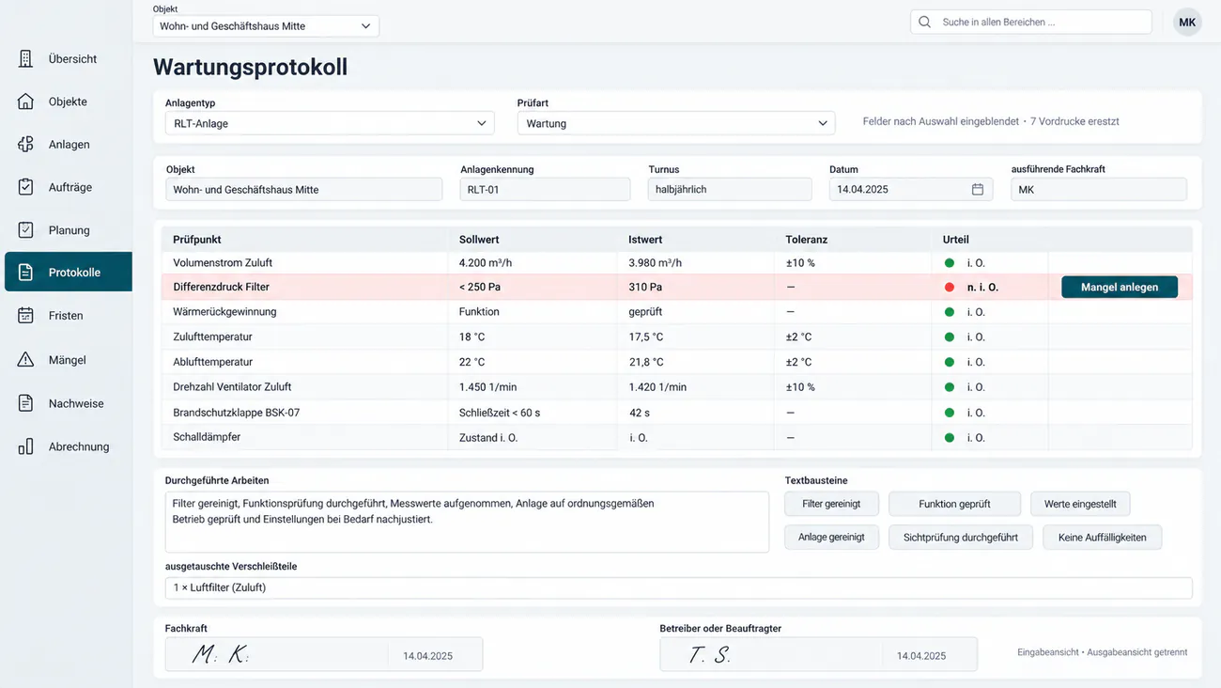
Task: Expand the Anlagentyp RLT-Anlage dropdown
Action: point(330,123)
